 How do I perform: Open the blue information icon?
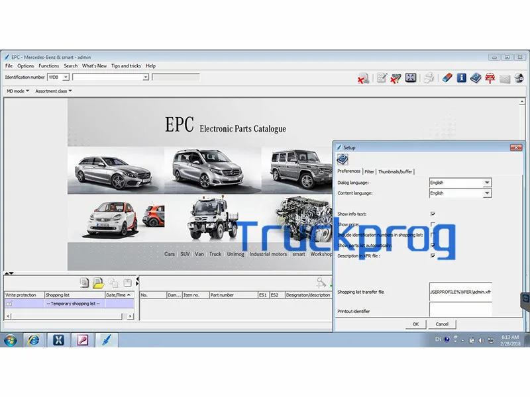pos(461,78)
